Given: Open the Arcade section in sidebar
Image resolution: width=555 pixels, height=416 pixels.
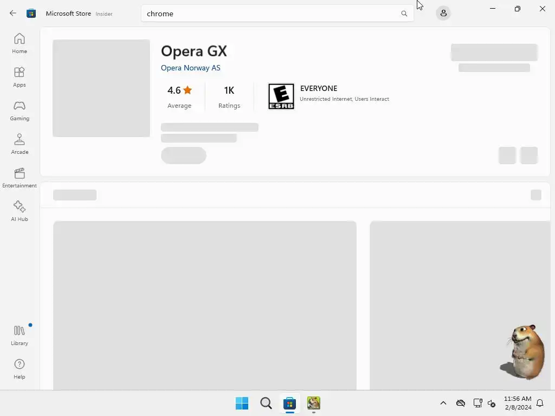Looking at the screenshot, I should tap(20, 144).
